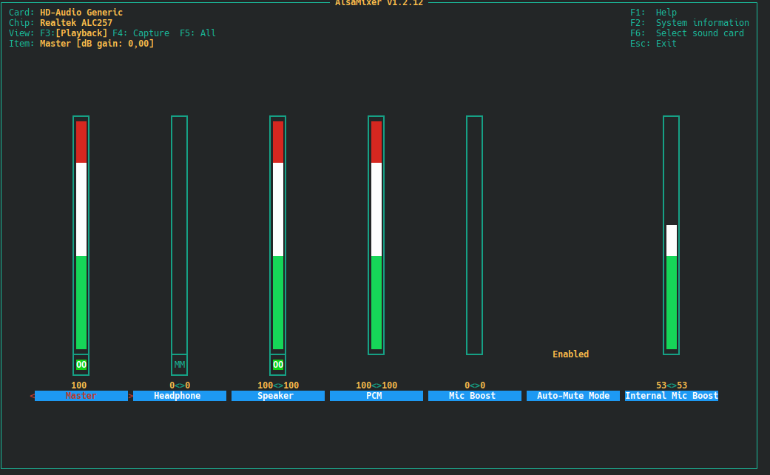Unmute the Headphone channel MM indicator

180,365
